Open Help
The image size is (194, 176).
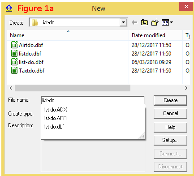point(170,127)
